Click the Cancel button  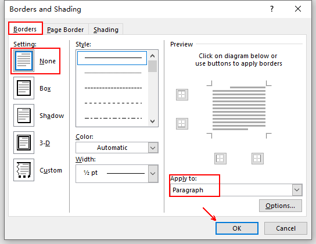tap(286, 228)
